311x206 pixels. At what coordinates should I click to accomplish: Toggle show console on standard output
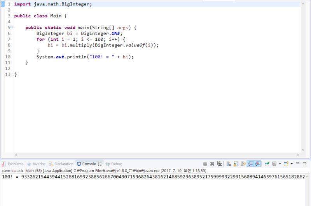[x=250, y=164]
